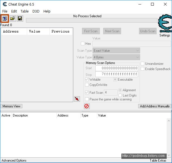Click the Fast Scan alignment value field
This screenshot has height=163, width=172.
(110, 92)
